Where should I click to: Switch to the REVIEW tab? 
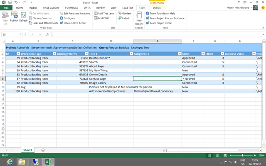tap(101, 8)
